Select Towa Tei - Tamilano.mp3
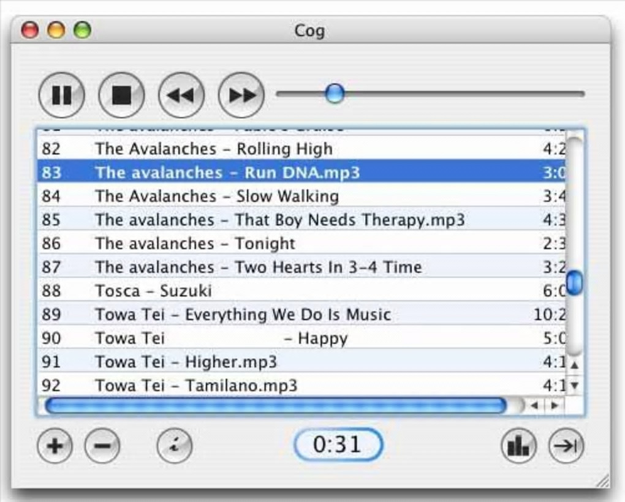This screenshot has width=625, height=502. [x=301, y=384]
